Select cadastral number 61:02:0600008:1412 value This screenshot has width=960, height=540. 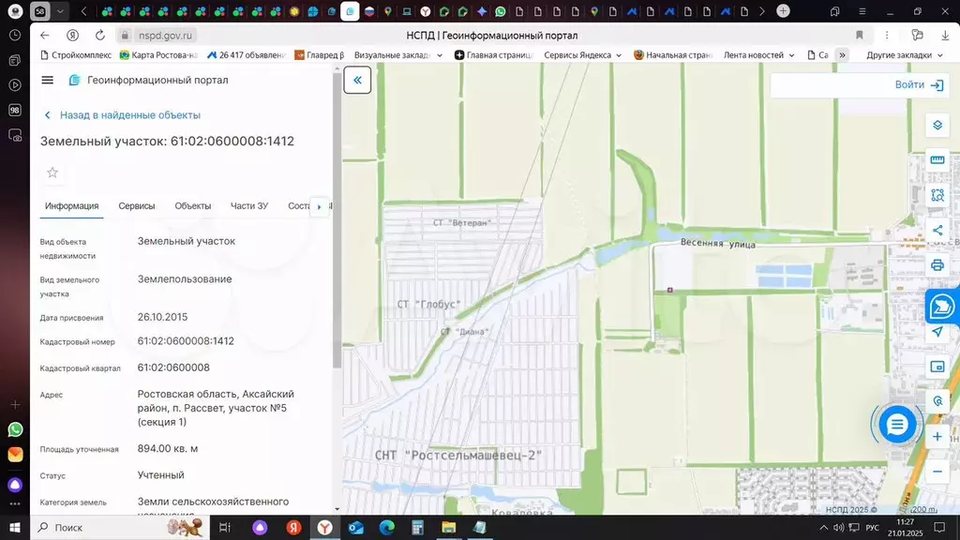[186, 341]
